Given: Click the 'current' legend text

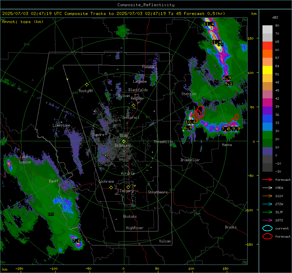Looking at the screenshot, I should [282, 228].
